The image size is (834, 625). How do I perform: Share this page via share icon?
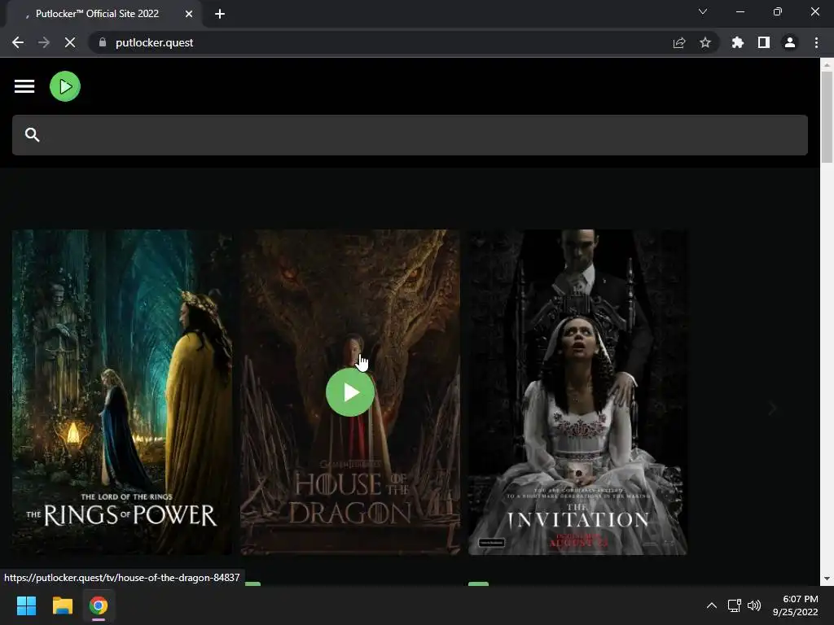coord(679,42)
